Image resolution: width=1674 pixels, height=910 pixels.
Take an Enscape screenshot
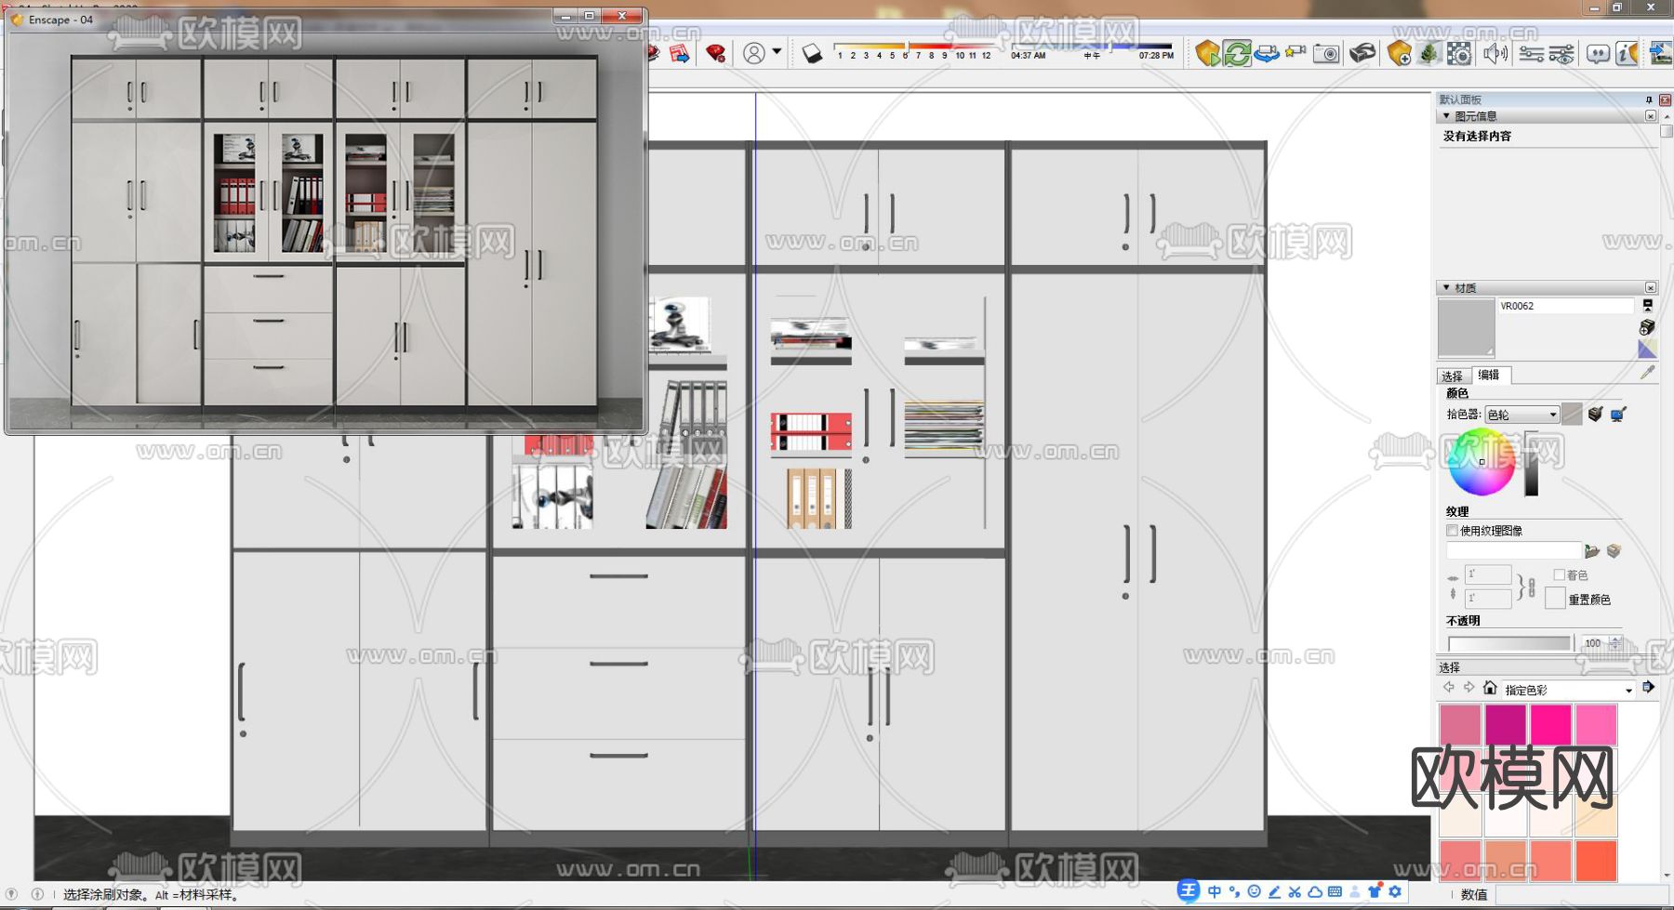click(1326, 54)
